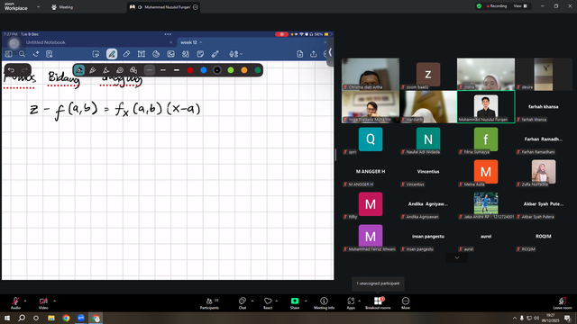Image resolution: width=577 pixels, height=324 pixels.
Task: Unmute microphone with the Audio button
Action: coord(15,302)
